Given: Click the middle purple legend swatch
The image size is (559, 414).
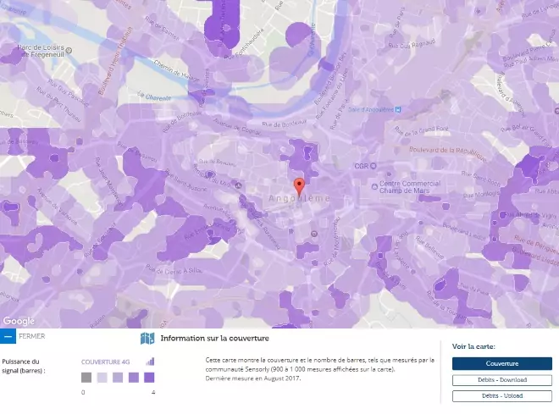Looking at the screenshot, I should (x=118, y=378).
